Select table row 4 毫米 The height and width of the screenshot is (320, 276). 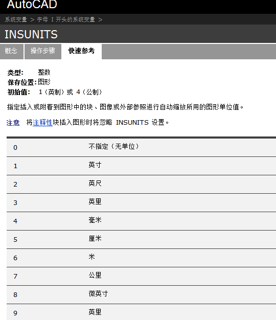pyautogui.click(x=141, y=221)
